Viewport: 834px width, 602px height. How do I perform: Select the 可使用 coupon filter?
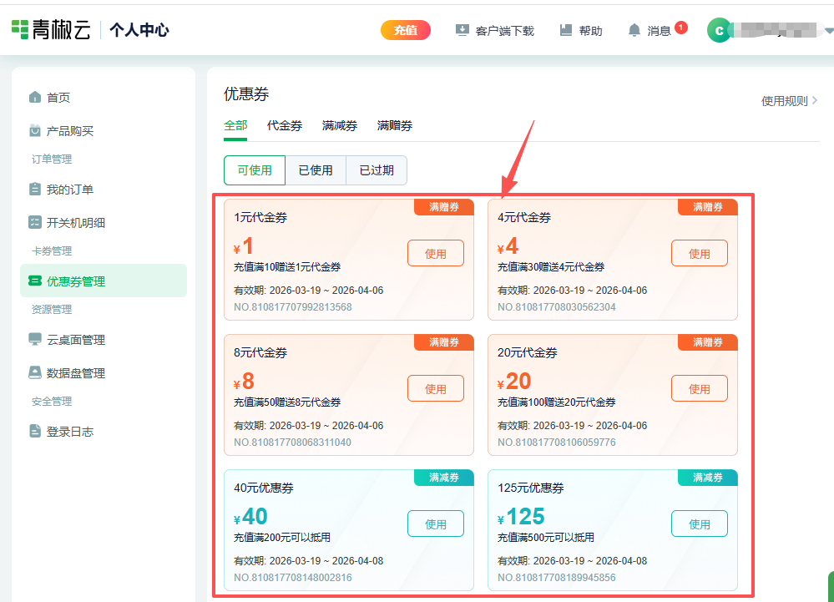(255, 170)
